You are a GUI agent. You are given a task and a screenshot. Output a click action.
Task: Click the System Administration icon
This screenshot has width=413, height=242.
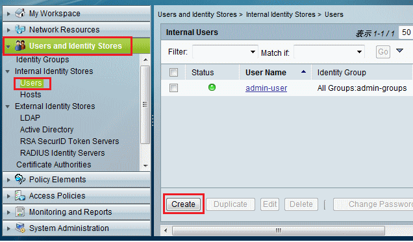click(20, 228)
